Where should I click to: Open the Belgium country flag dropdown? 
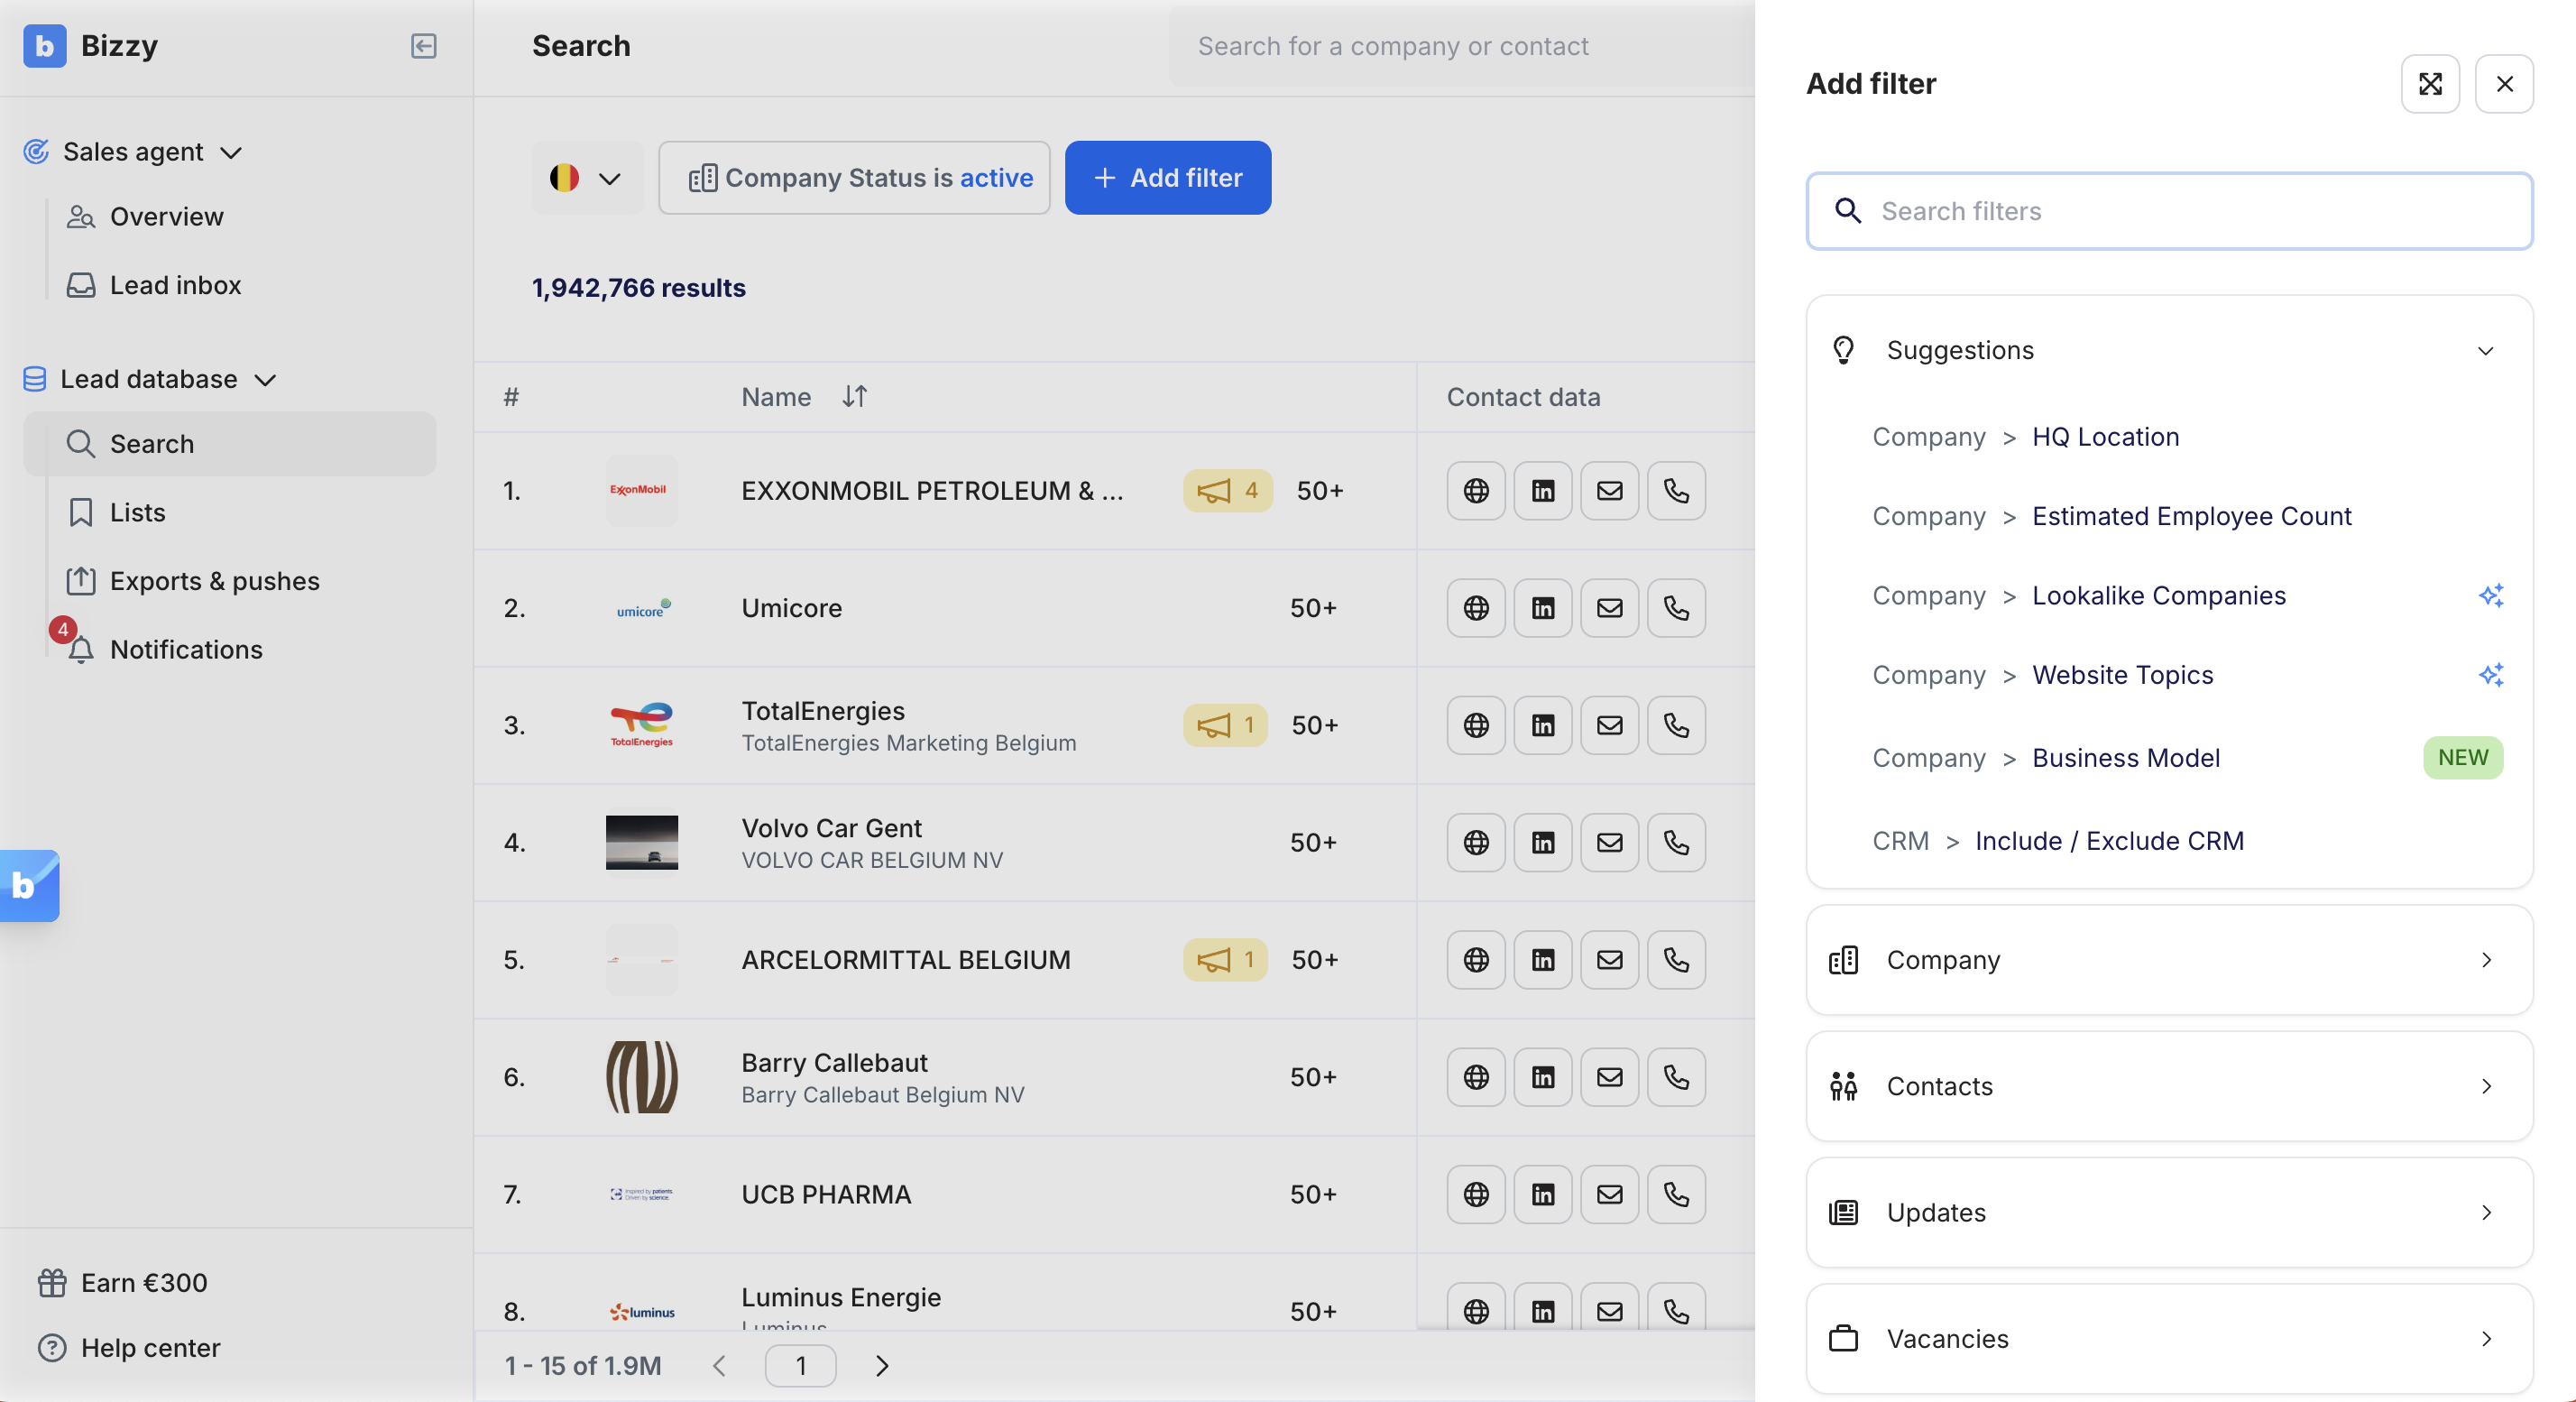587,178
